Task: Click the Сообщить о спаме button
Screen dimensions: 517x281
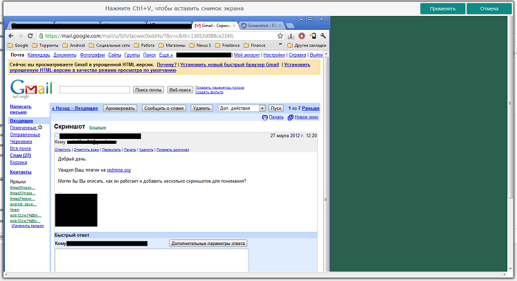Action: click(x=164, y=108)
